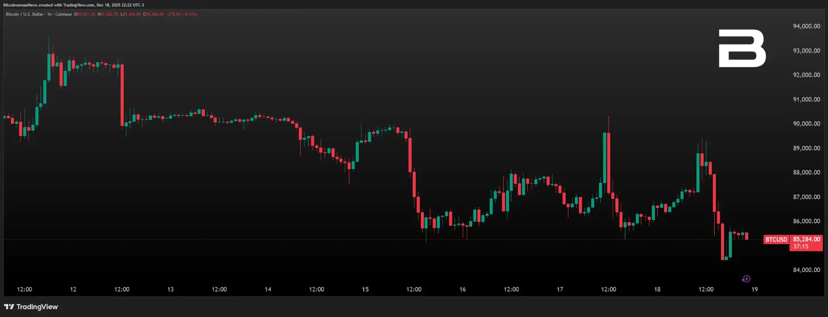Click the 92,000.00 price axis label
828x317 pixels.
coord(806,75)
